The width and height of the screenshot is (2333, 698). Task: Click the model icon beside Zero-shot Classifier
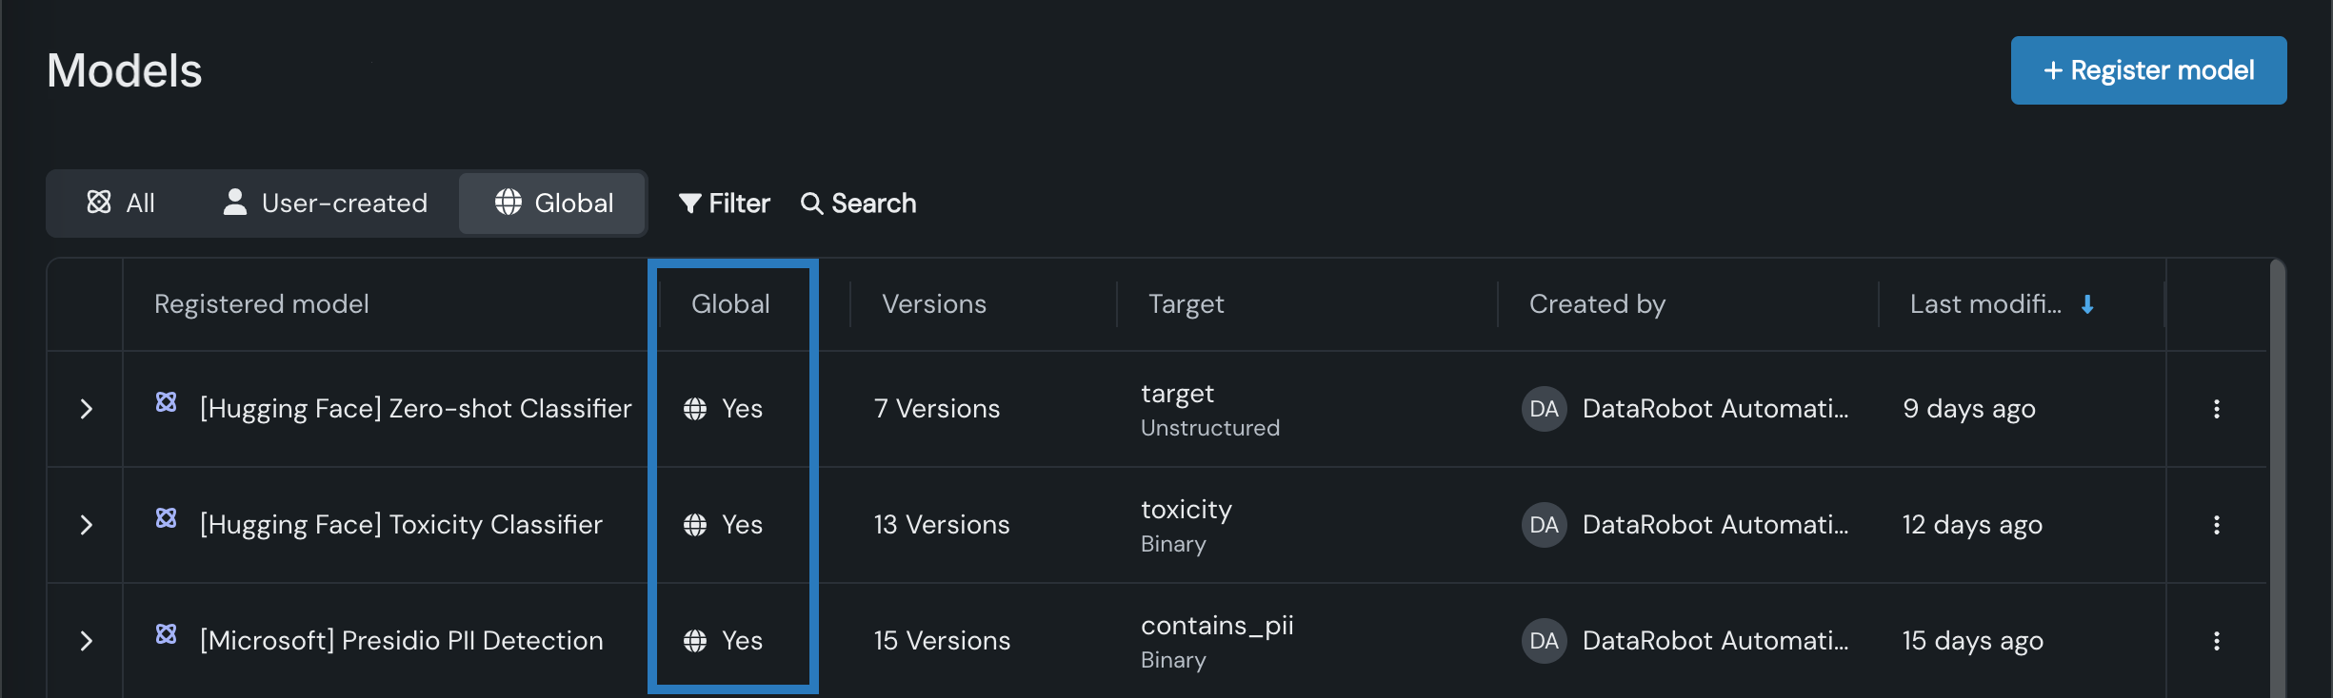167,402
